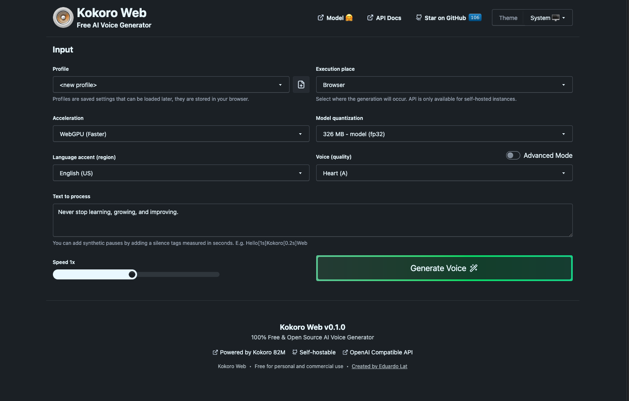Open the System theme selector

tap(547, 18)
